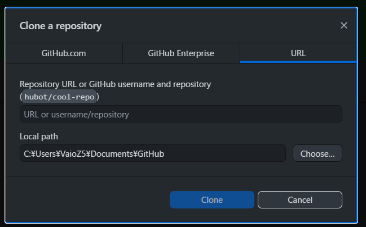Select the URL tab

298,54
